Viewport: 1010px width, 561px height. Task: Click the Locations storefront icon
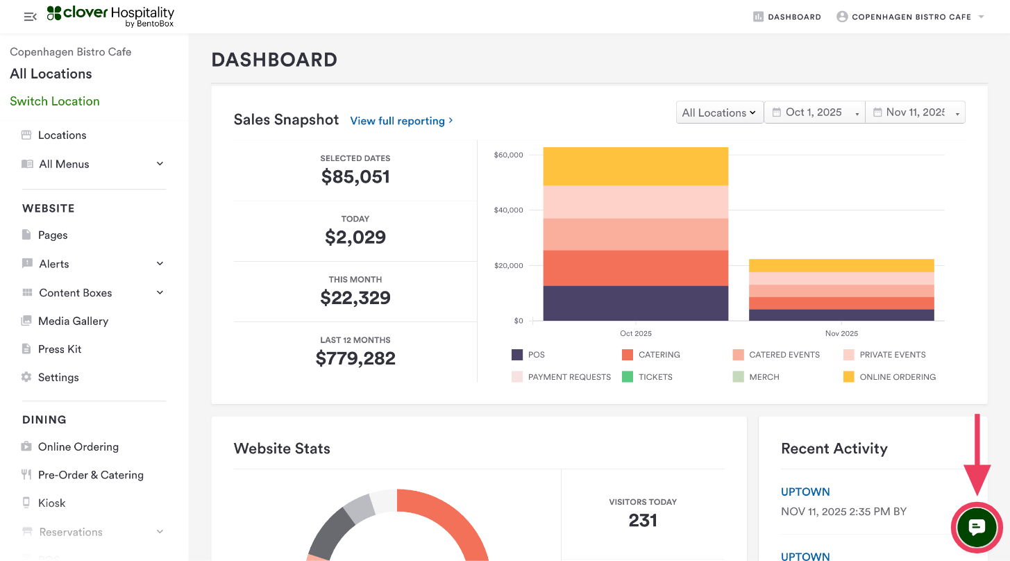26,135
